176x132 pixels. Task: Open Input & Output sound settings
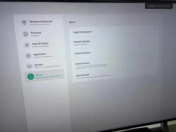[40, 45]
